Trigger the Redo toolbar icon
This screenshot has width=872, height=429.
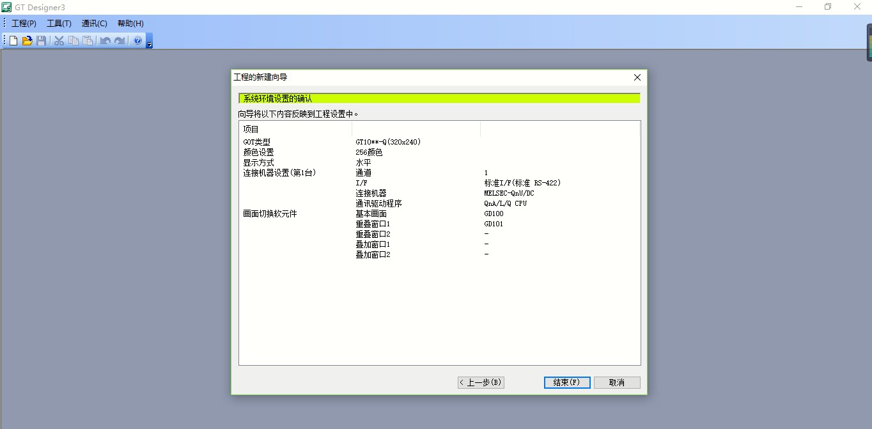[120, 40]
